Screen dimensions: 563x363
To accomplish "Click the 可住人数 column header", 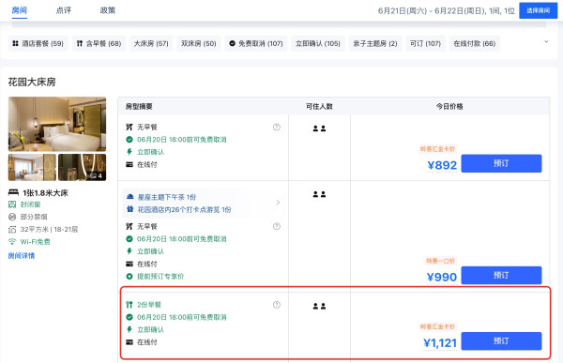I will [319, 106].
